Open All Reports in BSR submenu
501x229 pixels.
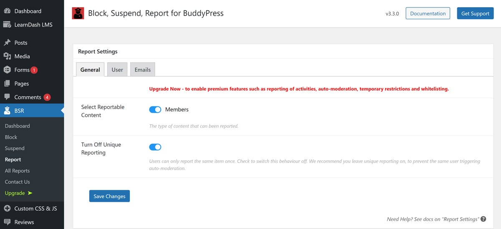(17, 171)
